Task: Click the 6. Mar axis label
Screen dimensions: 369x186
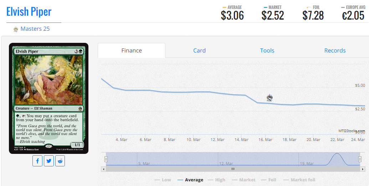Action: pos(145,140)
